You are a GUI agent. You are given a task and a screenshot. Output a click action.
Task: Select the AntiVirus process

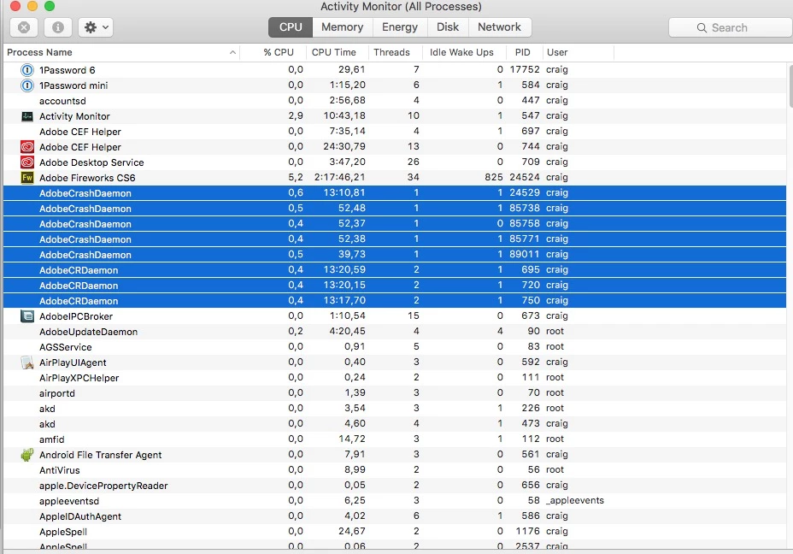pos(395,470)
